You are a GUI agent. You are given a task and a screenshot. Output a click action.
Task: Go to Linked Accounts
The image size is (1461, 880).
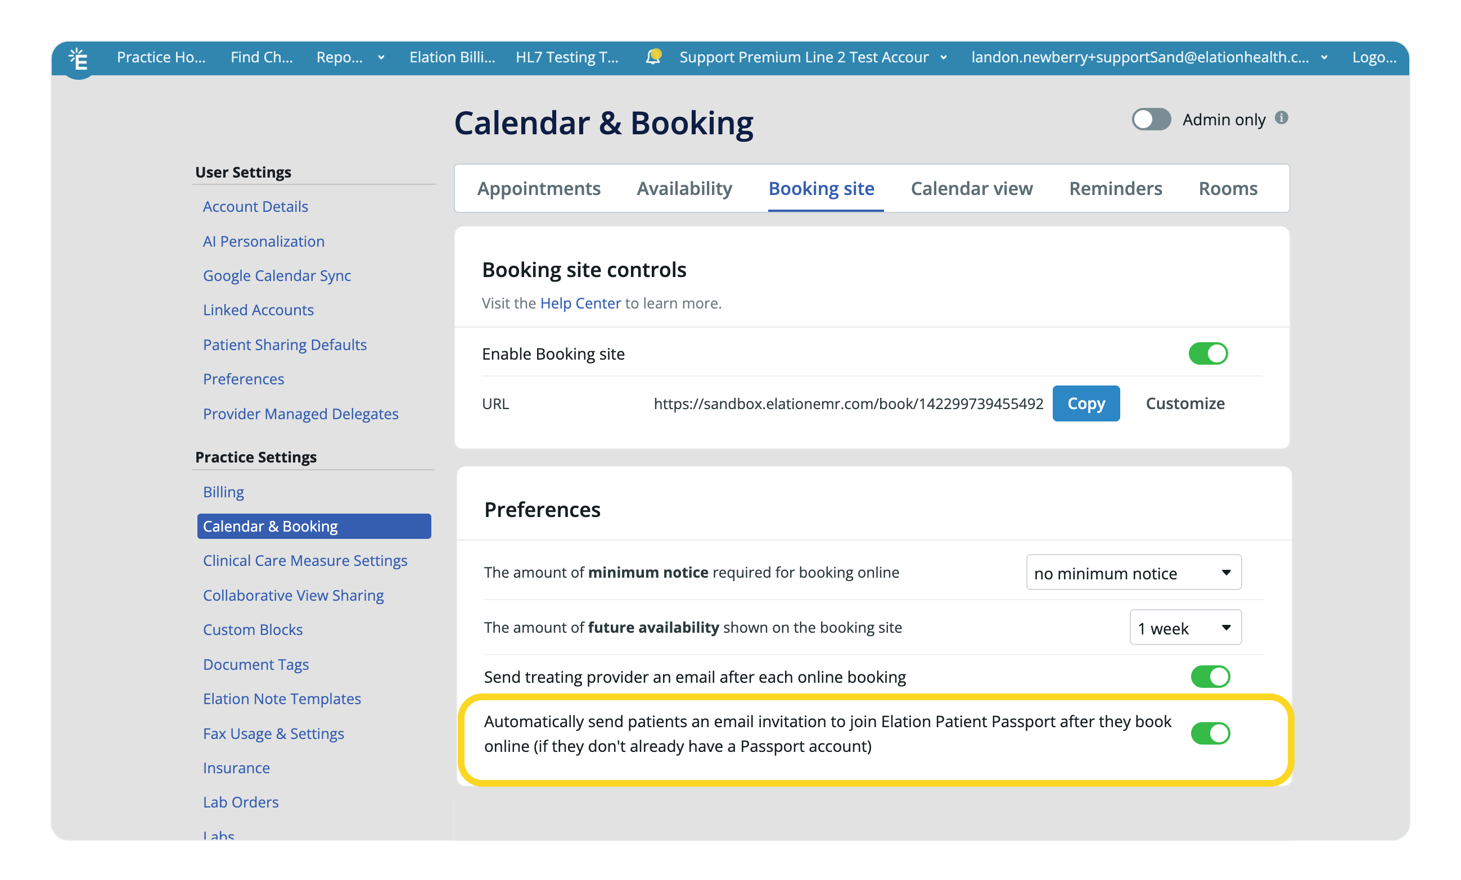coord(259,310)
